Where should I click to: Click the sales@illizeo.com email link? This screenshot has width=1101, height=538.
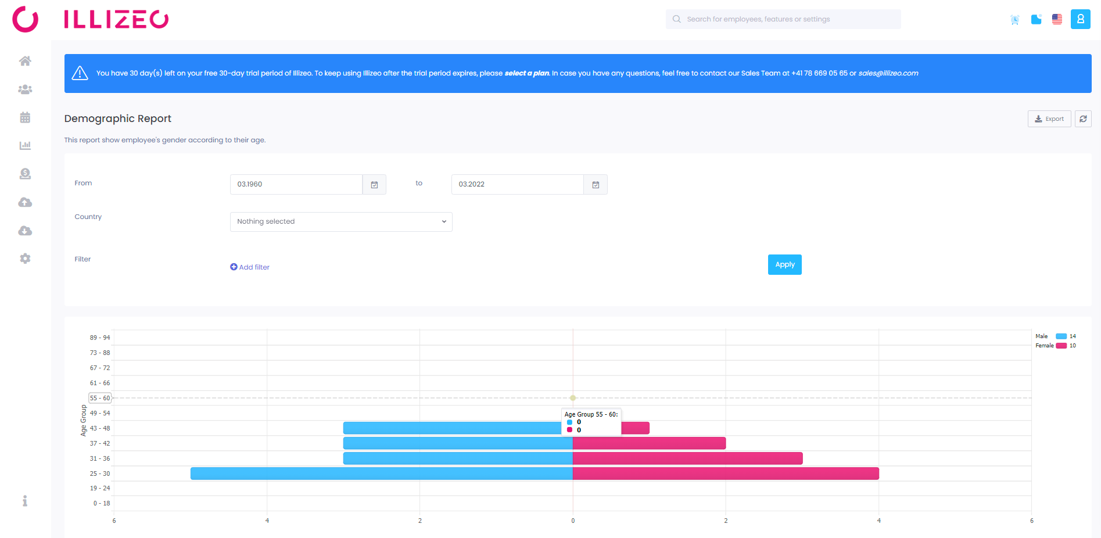[888, 73]
